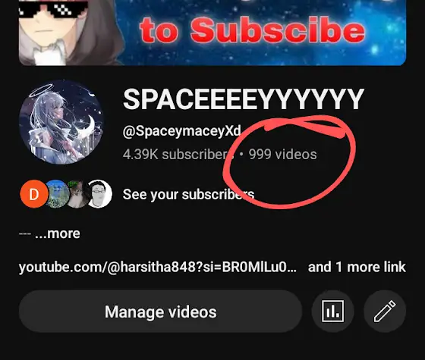Screen dimensions: 425x360
Task: Tap the @SpaceymaceyXd handle
Action: click(181, 131)
